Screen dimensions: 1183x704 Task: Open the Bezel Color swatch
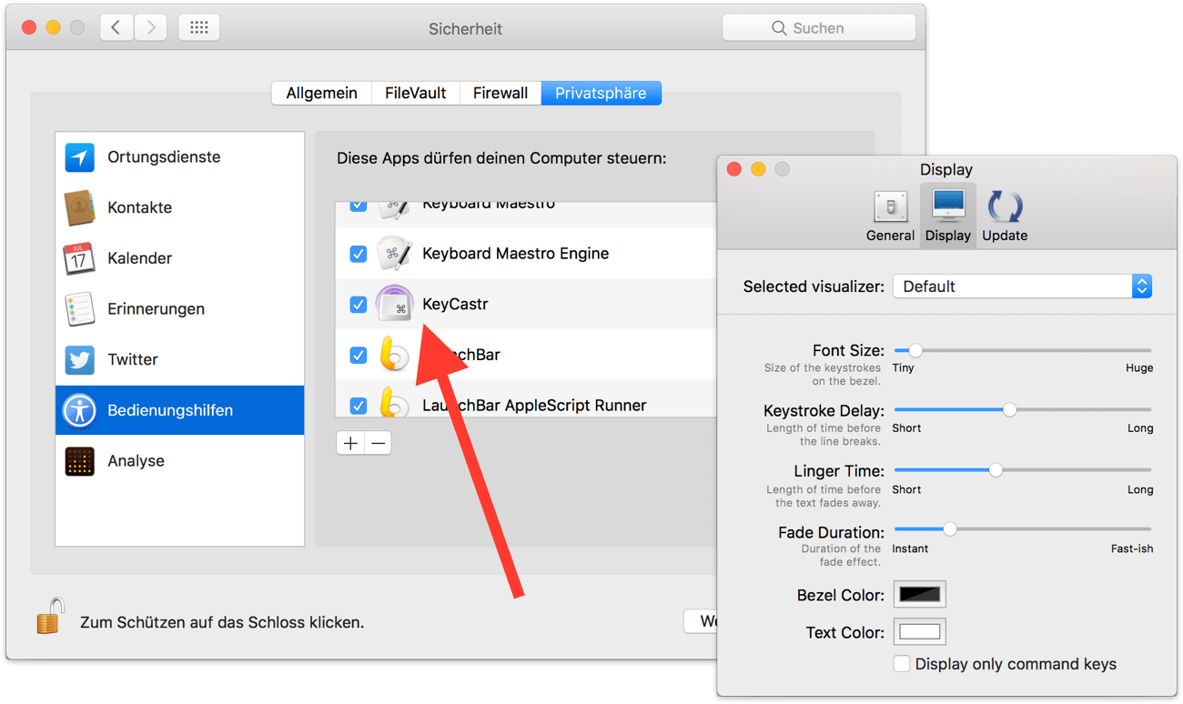click(919, 595)
